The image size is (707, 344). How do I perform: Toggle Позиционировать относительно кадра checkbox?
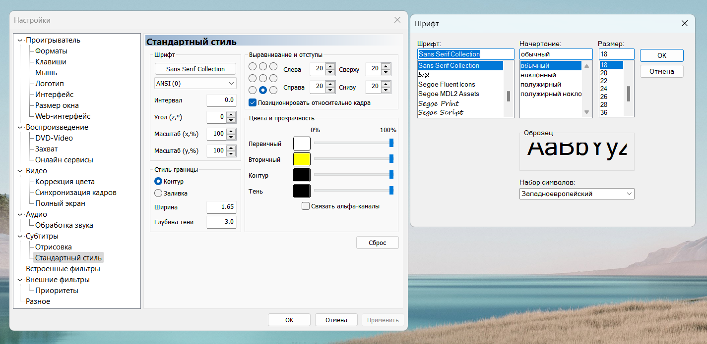pyautogui.click(x=253, y=103)
